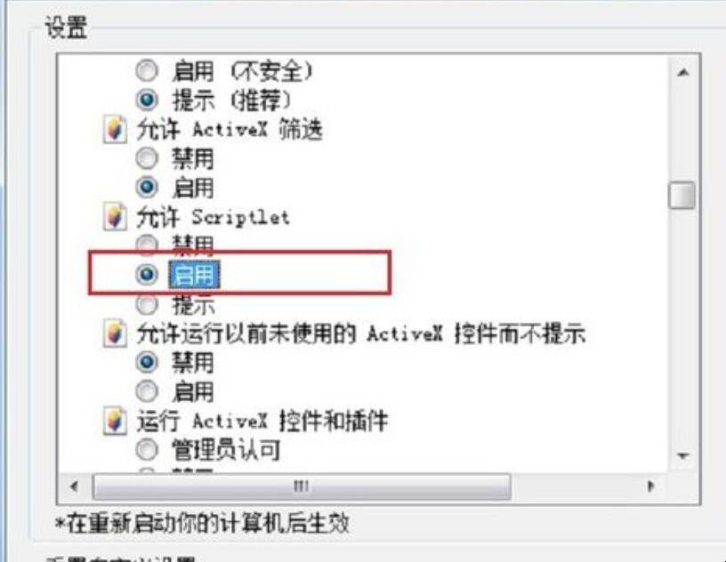Click the 允许 Scriptlet setting icon
The width and height of the screenshot is (726, 562).
[x=115, y=217]
